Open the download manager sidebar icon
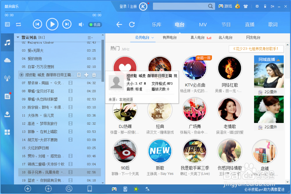 tap(7, 114)
